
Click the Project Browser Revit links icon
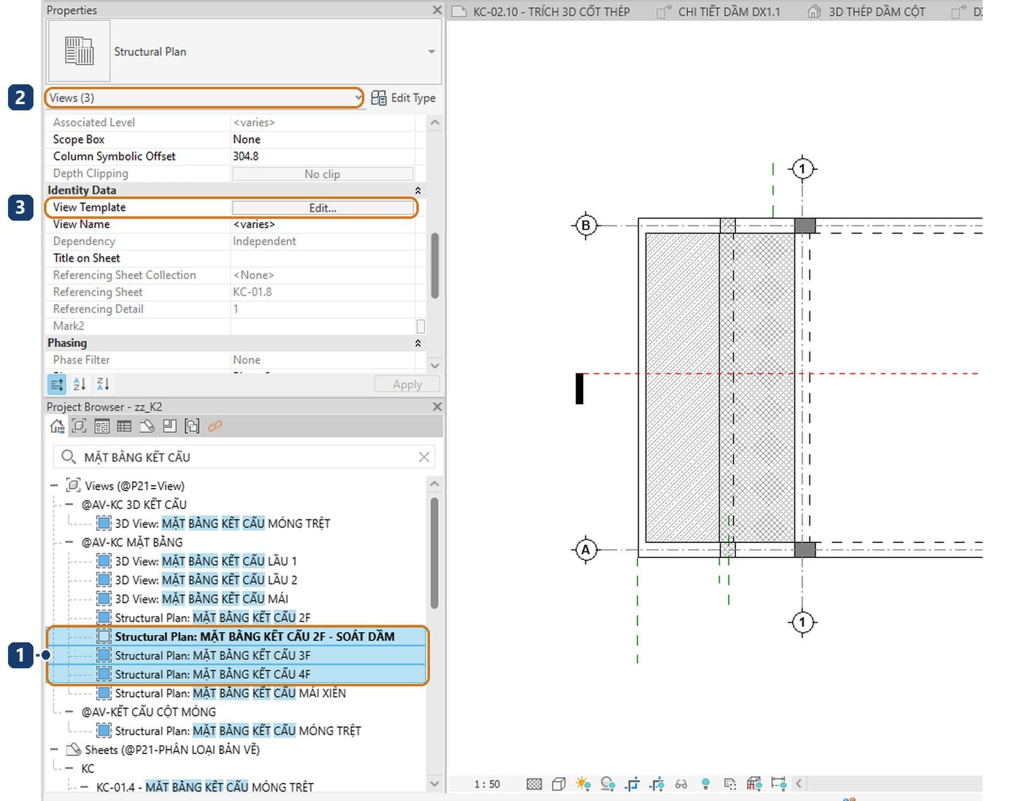coord(215,426)
